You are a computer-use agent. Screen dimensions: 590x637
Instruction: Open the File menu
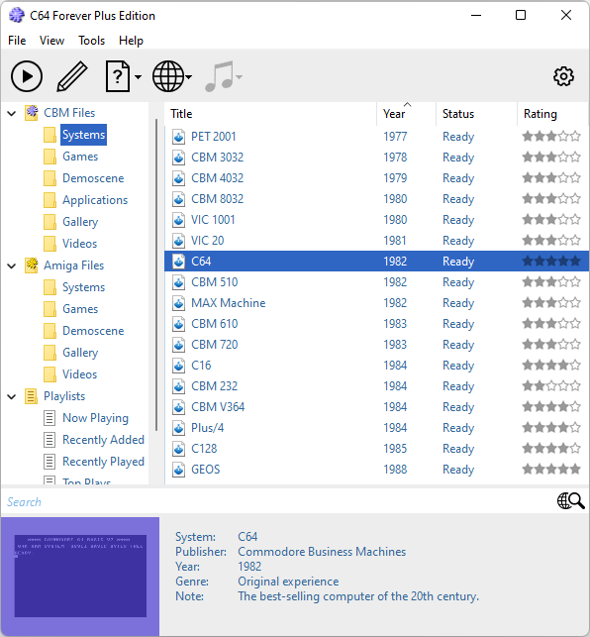pyautogui.click(x=17, y=41)
